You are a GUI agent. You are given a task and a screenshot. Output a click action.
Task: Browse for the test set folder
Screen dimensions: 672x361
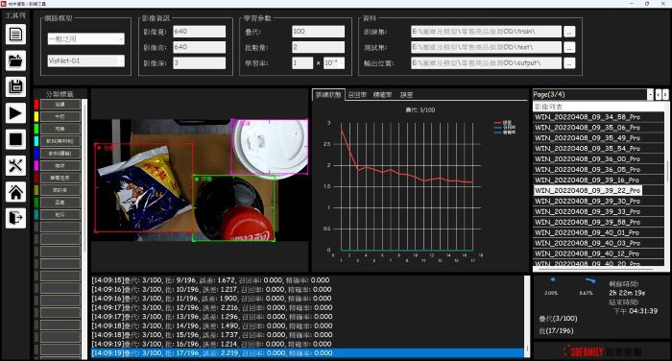coord(569,48)
